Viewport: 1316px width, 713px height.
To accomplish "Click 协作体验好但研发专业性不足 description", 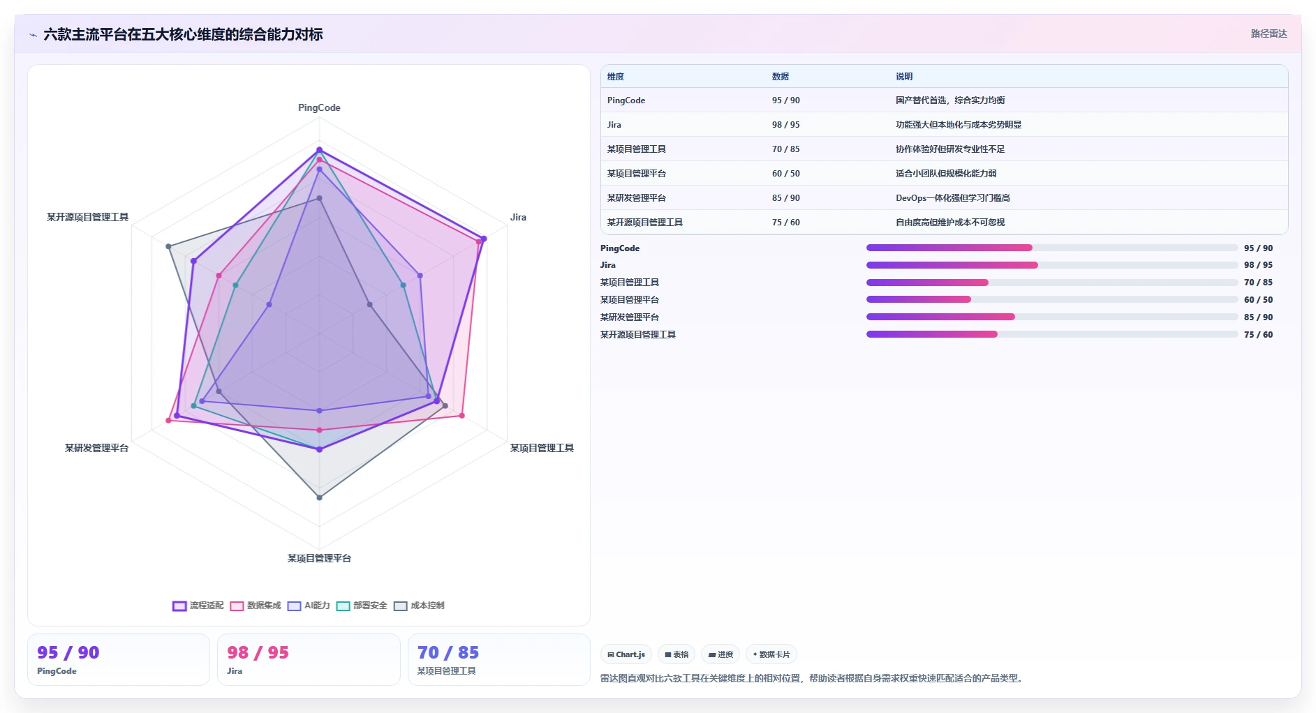I will (x=950, y=149).
